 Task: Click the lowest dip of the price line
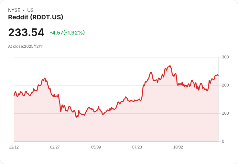(x=77, y=117)
